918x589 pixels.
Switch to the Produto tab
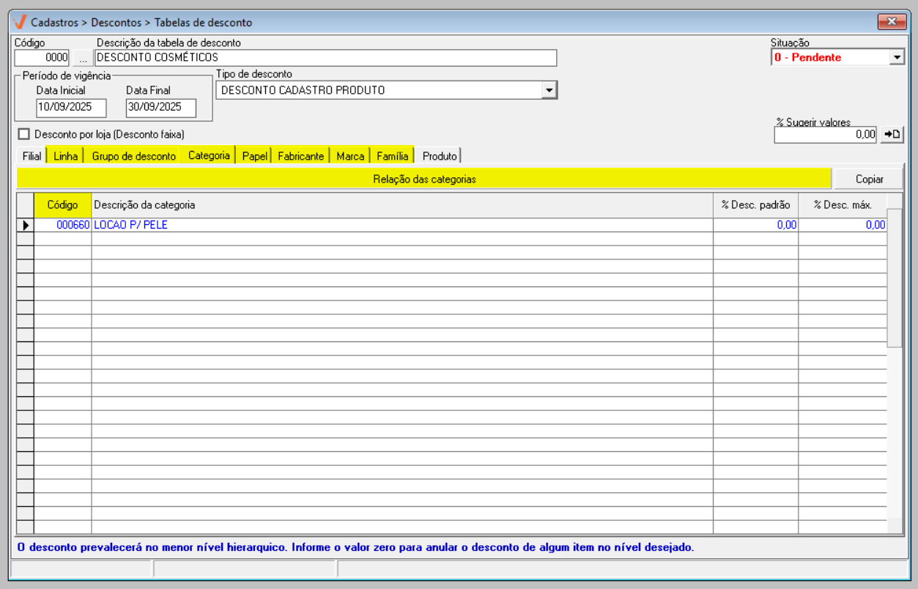(x=440, y=156)
